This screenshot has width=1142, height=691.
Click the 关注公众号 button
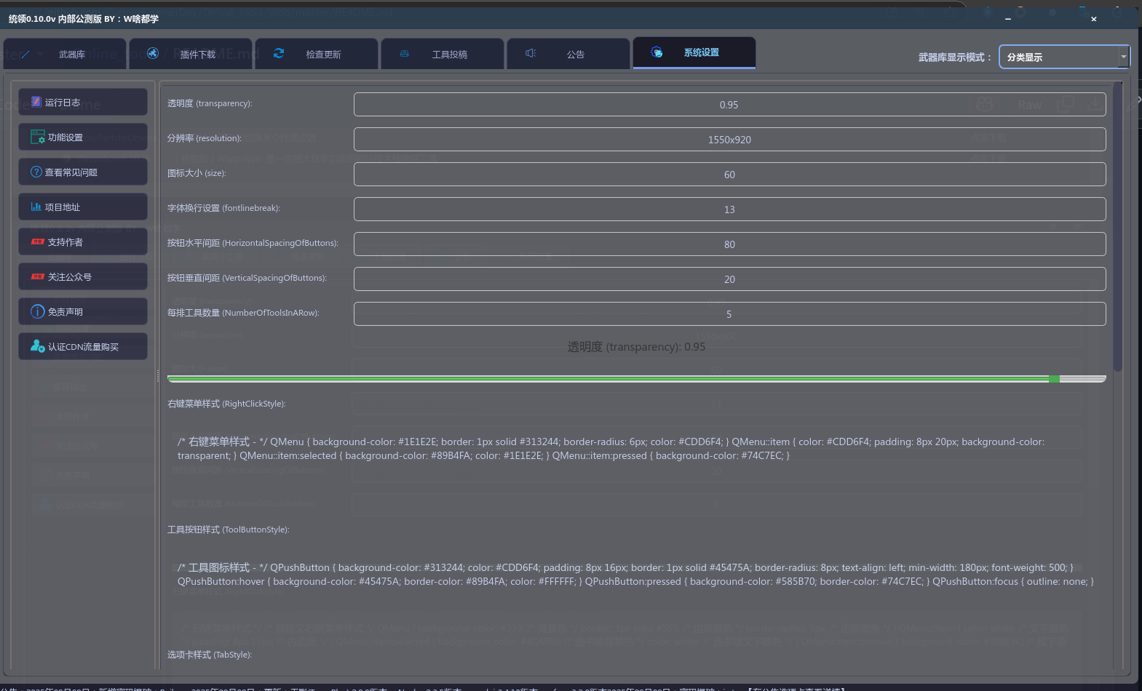[x=83, y=276]
